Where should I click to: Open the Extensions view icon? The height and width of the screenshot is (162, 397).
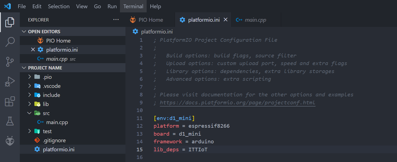10,101
